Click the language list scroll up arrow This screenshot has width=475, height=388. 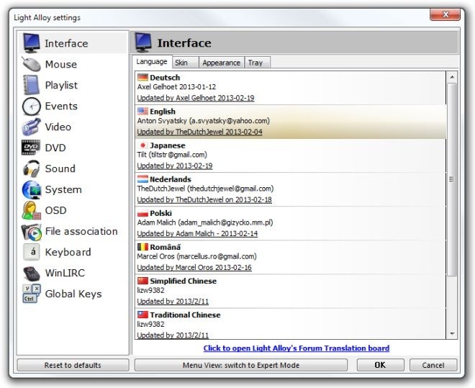pyautogui.click(x=452, y=77)
